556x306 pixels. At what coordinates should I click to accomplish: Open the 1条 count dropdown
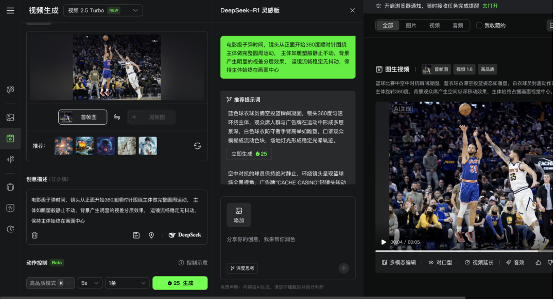(127, 283)
